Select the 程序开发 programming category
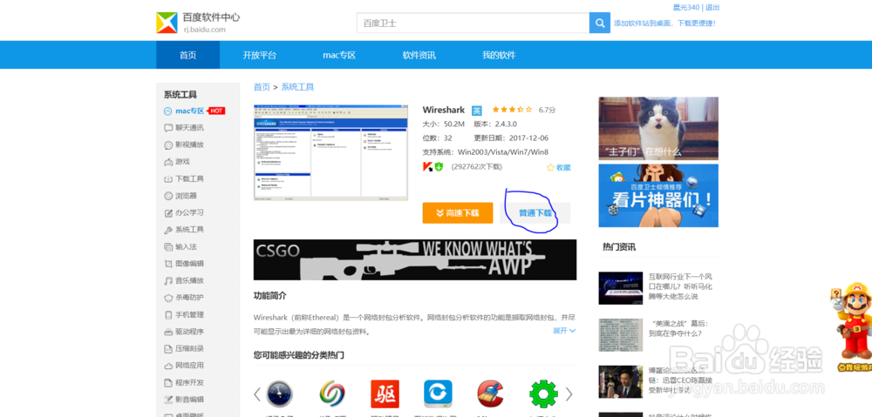The image size is (872, 417). [184, 382]
